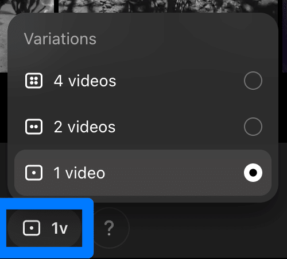Image resolution: width=287 pixels, height=259 pixels.
Task: Open help via the question mark icon
Action: click(109, 228)
